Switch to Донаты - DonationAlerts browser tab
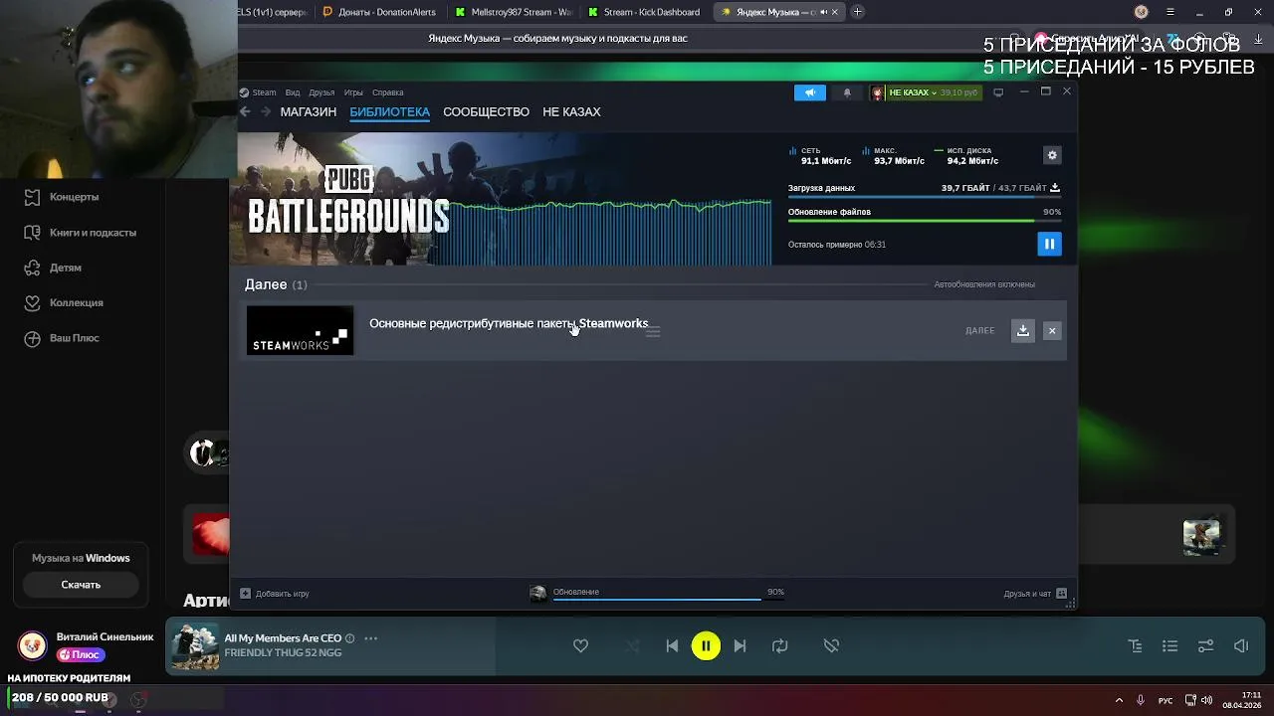 click(x=379, y=12)
